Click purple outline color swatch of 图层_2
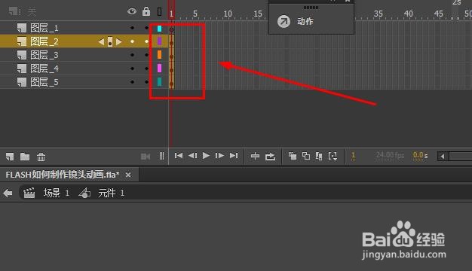 [160, 41]
